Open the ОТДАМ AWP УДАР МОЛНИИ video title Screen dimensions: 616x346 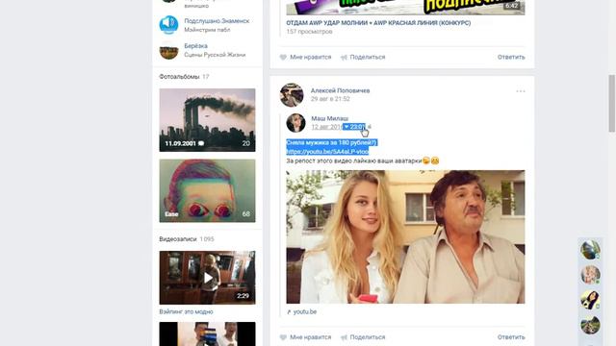[x=378, y=23]
